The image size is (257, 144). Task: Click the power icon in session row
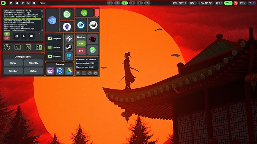(96, 73)
